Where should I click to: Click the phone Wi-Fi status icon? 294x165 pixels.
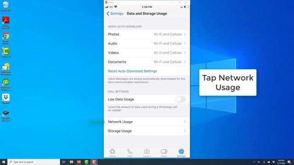tap(116, 7)
